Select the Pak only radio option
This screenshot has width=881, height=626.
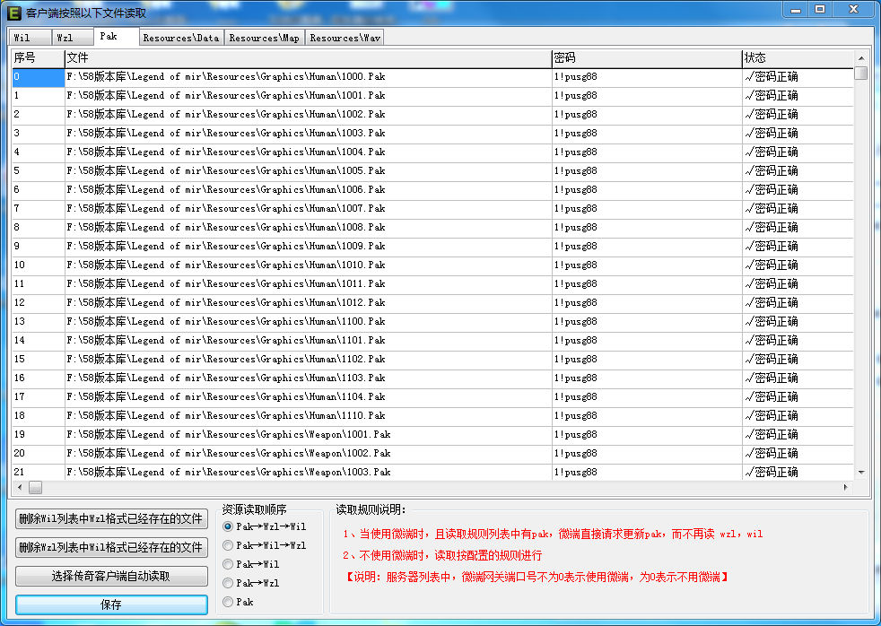228,602
